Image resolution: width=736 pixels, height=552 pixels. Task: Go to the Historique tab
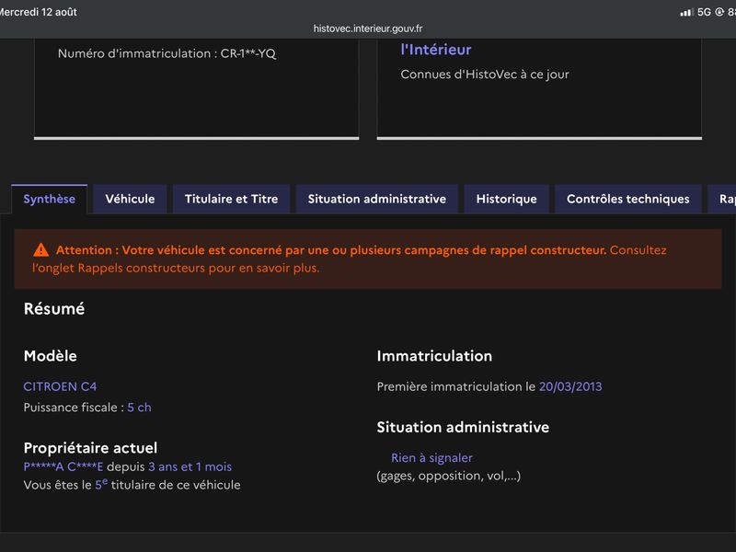(507, 199)
